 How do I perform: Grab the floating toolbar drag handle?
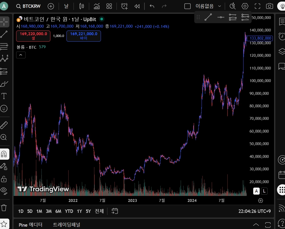point(198,17)
